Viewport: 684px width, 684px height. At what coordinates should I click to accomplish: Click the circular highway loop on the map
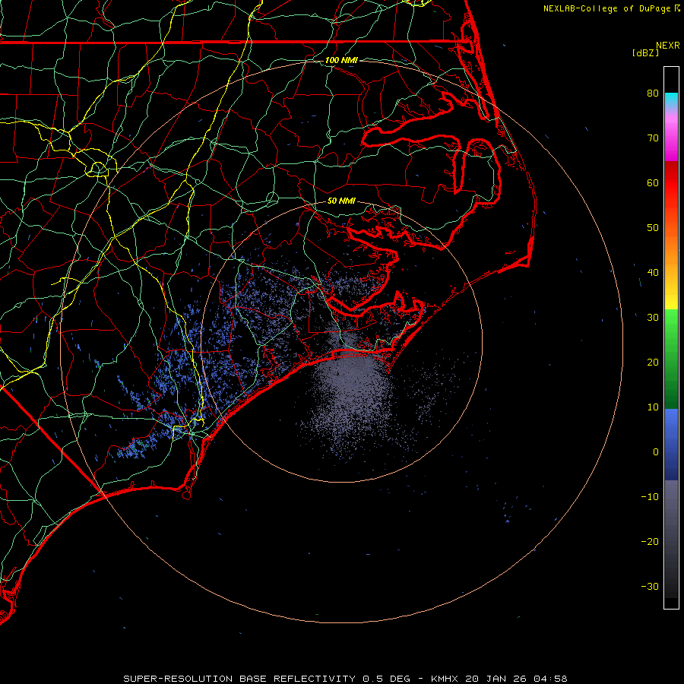98,169
